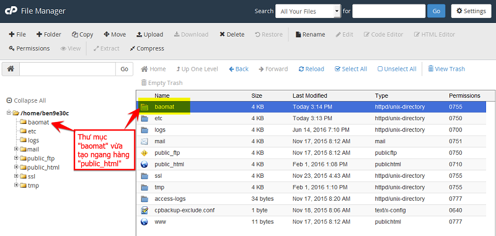Select etc folder in the tree
The image size is (496, 236).
[x=32, y=131]
